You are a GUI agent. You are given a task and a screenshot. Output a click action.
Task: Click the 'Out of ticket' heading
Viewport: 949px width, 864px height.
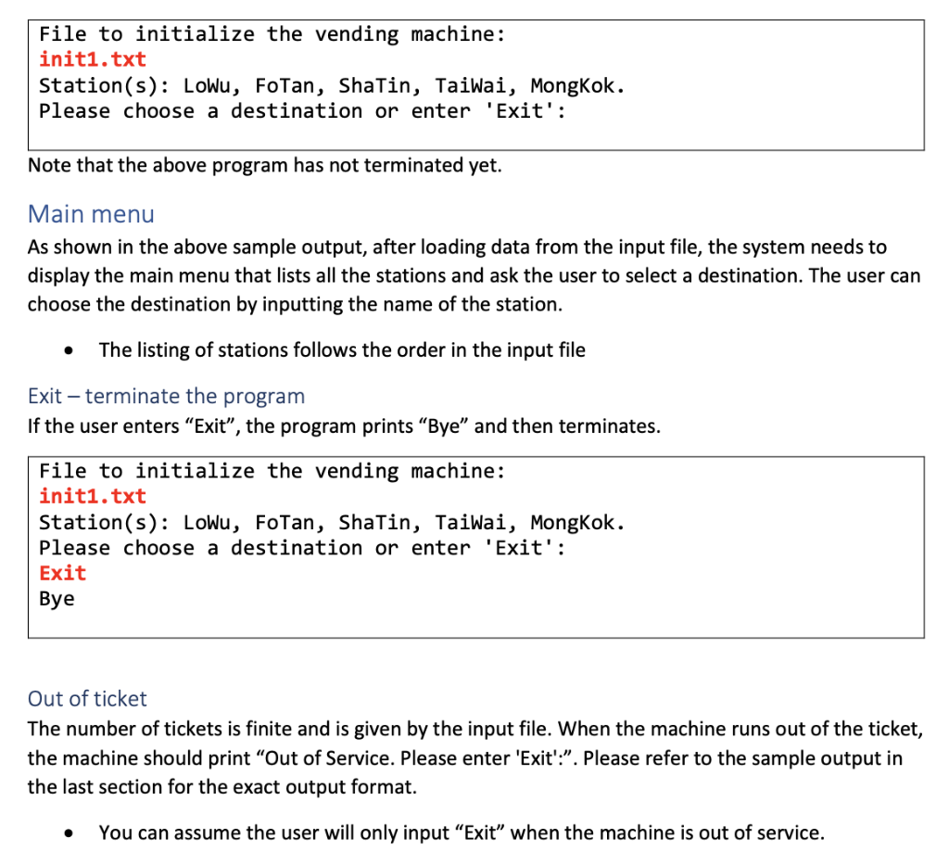[87, 699]
